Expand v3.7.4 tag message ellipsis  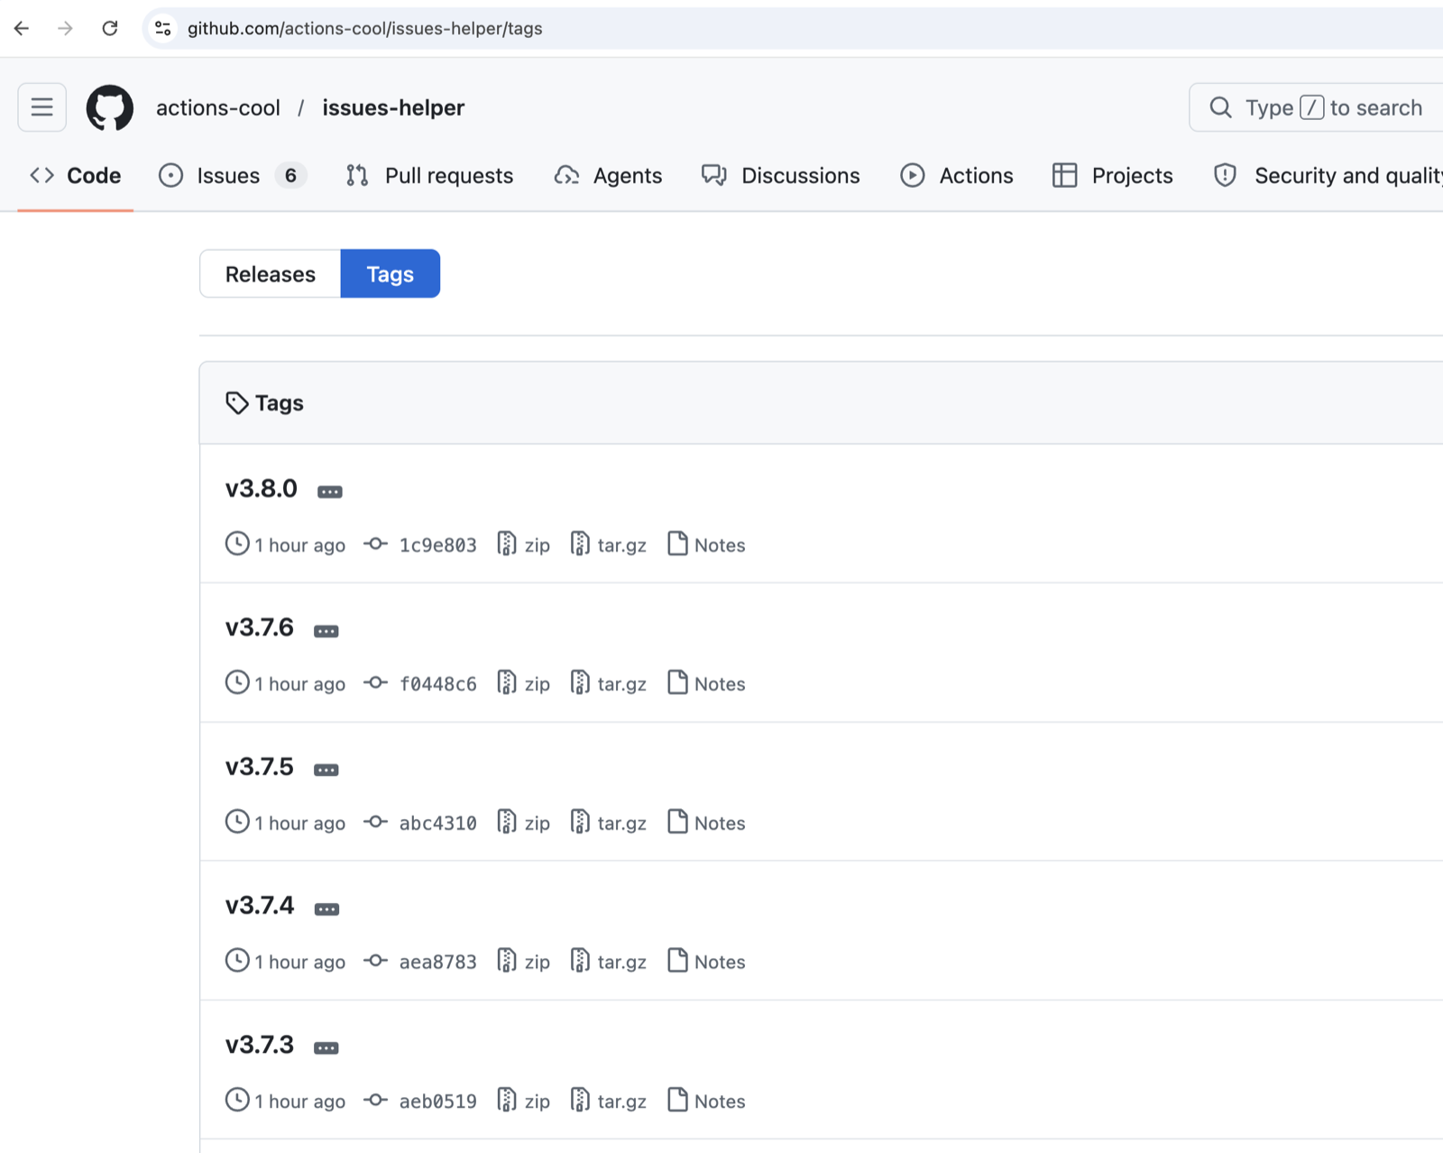[x=326, y=909]
